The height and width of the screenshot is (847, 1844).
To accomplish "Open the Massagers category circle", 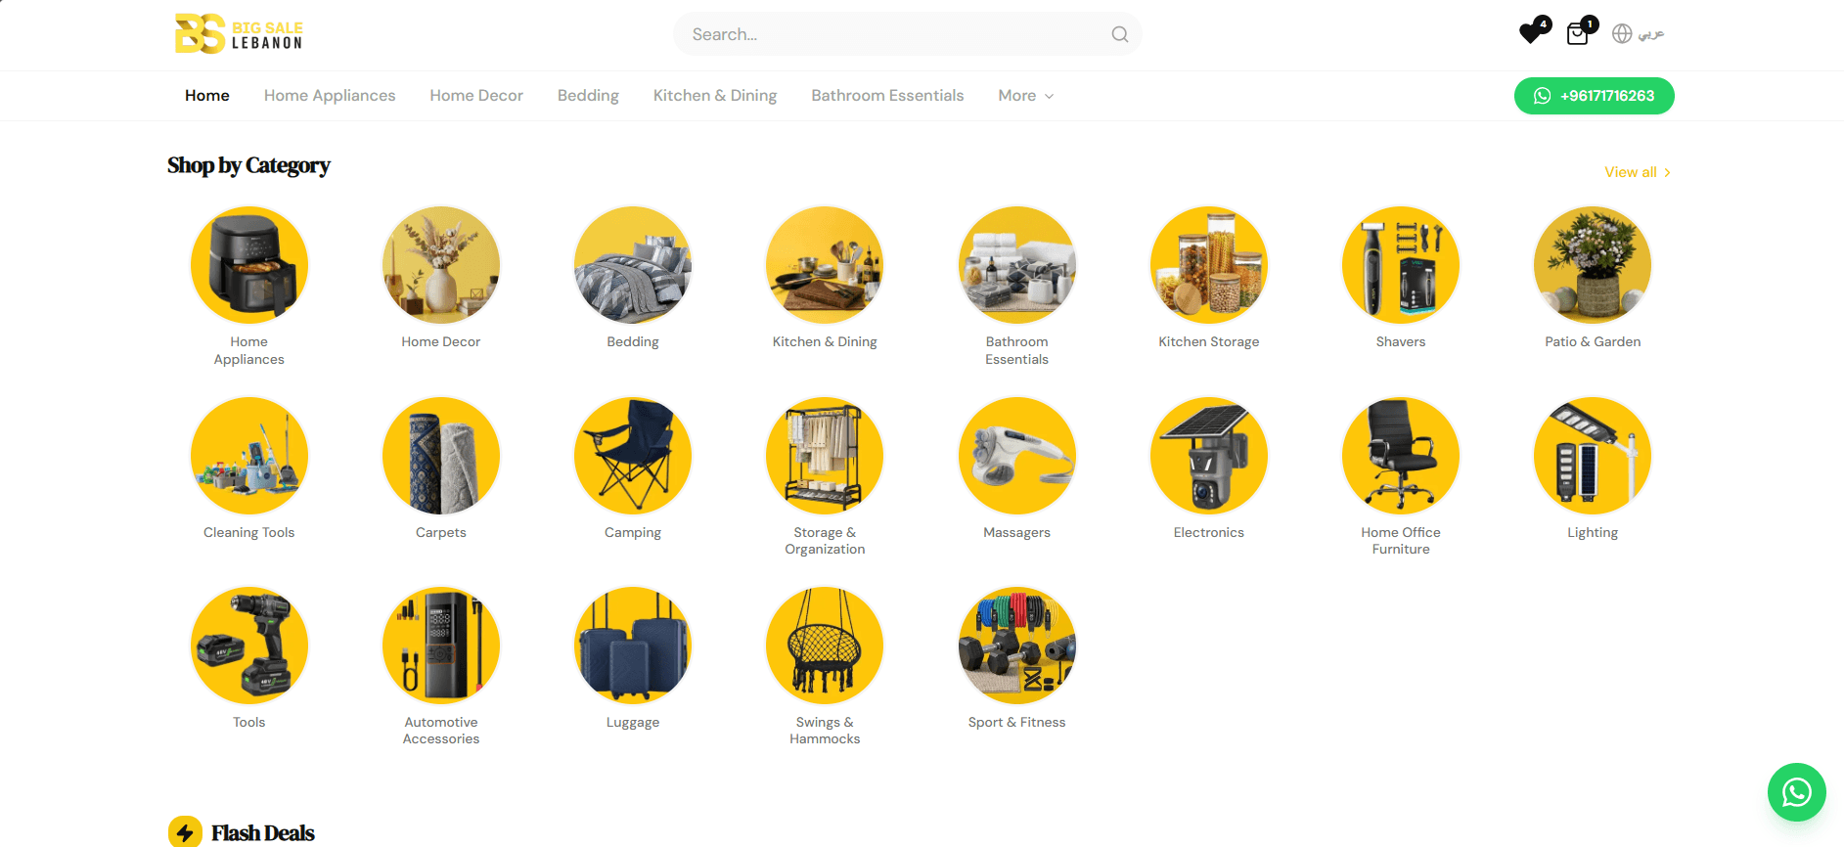I will pyautogui.click(x=1017, y=456).
